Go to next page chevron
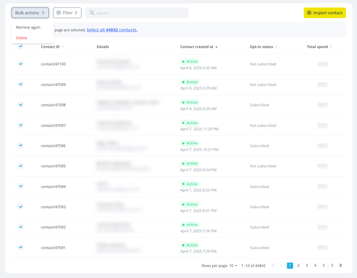Image resolution: width=357 pixels, height=278 pixels. coord(332,265)
